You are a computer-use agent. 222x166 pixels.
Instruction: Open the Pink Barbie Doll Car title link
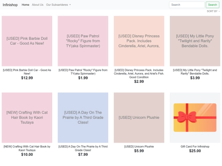coord(27,72)
